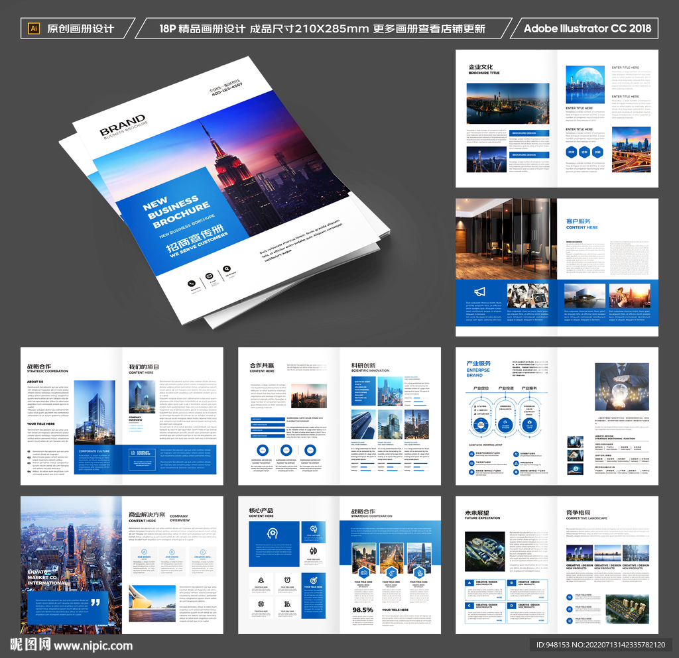Click NEW BUSINESS BROCHURE cover headline
This screenshot has width=679, height=658.
(x=176, y=211)
